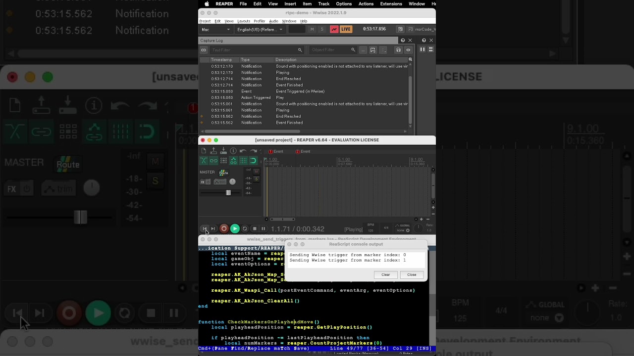Viewport: 634px width, 356px height.
Task: Toggle ripple editing in REAPER toolbar
Action: (223, 161)
